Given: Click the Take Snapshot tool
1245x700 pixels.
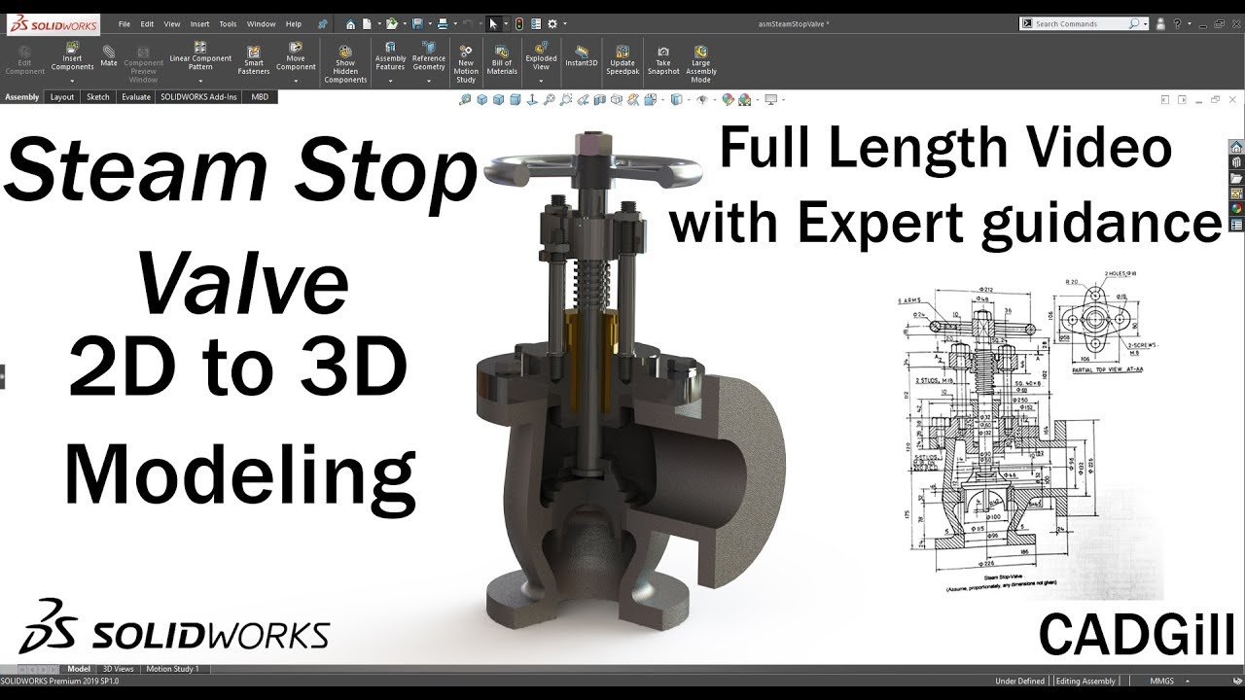Looking at the screenshot, I should pyautogui.click(x=663, y=58).
